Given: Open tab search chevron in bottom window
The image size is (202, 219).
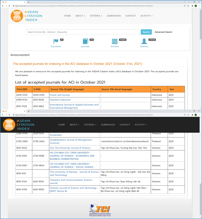Looking at the screenshot, I should [185, 111].
